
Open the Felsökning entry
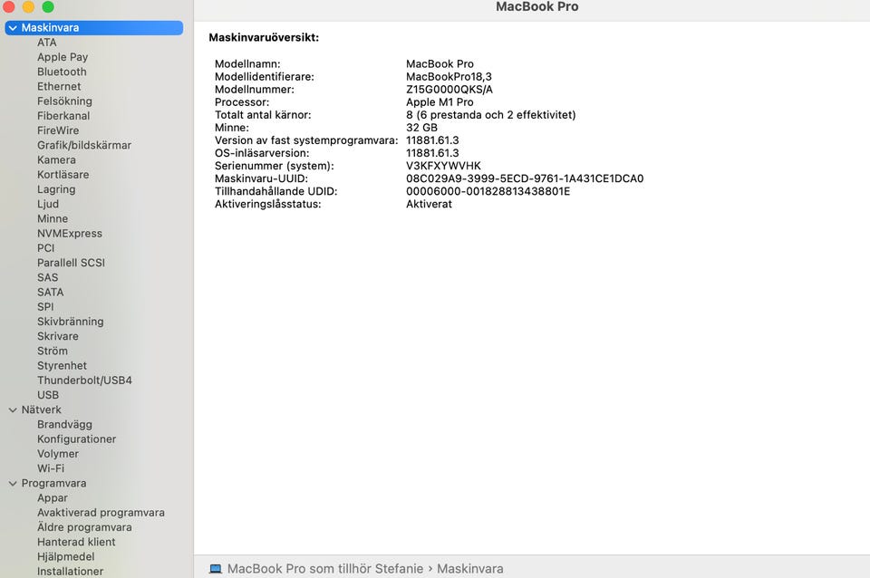64,101
